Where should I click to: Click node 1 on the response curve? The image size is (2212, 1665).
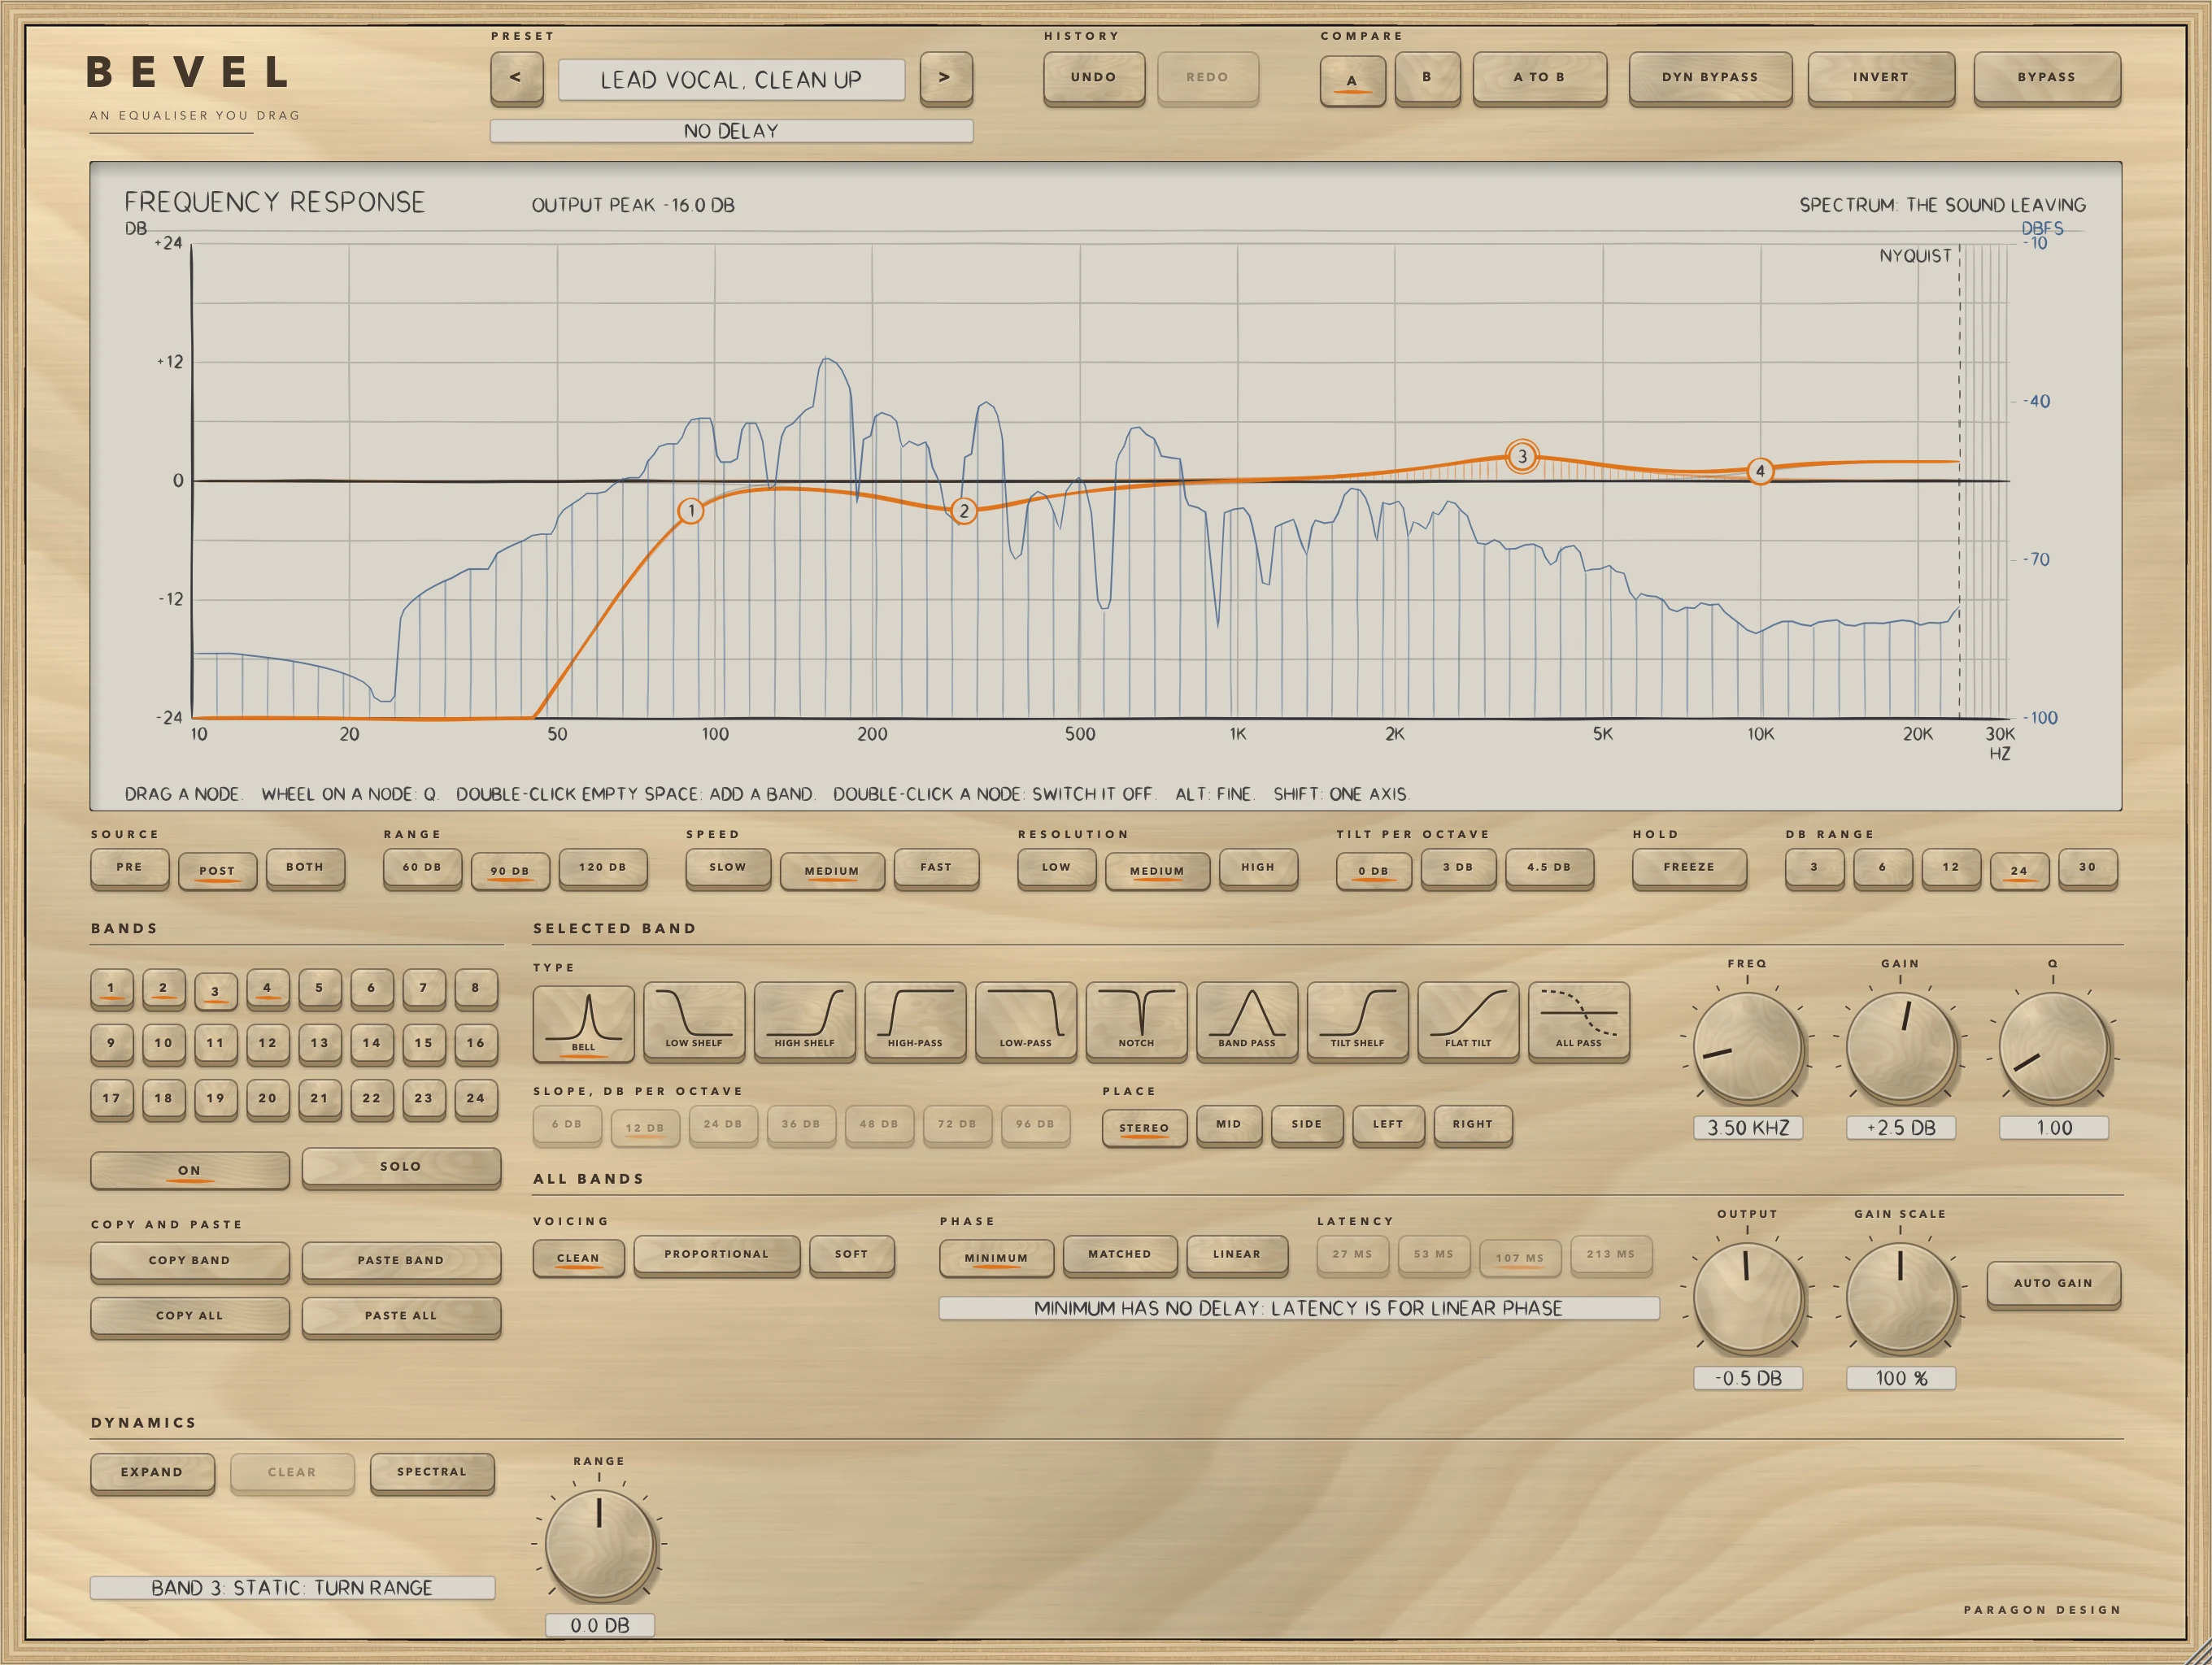pyautogui.click(x=690, y=511)
